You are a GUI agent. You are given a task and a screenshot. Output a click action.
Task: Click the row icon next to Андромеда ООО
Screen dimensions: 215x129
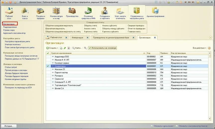[53, 56]
